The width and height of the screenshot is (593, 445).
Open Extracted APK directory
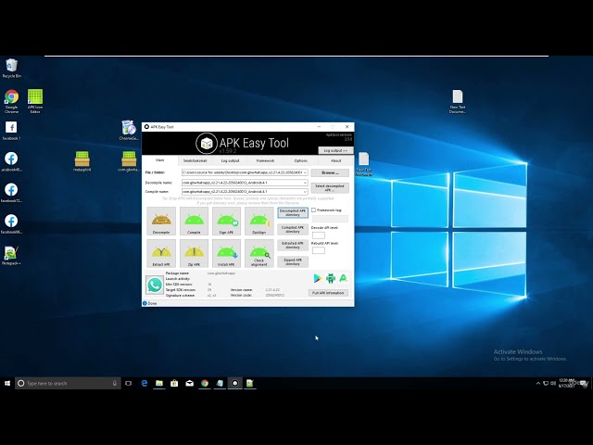coord(293,245)
